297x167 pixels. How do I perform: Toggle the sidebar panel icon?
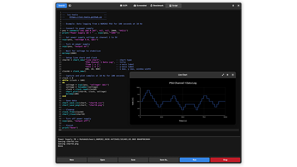70,6
